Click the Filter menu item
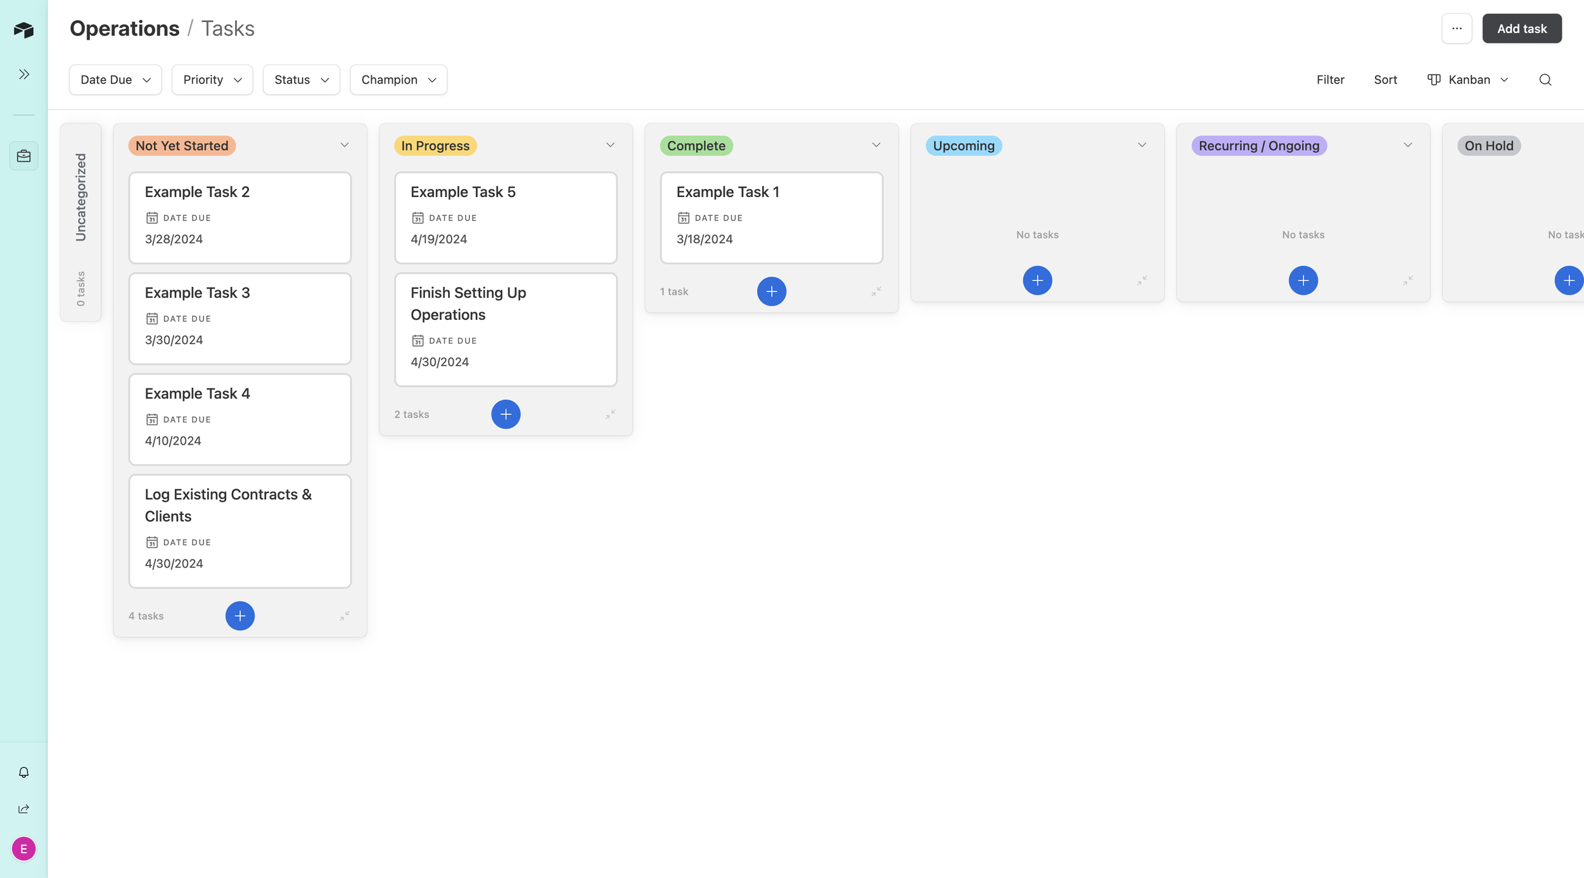The height and width of the screenshot is (878, 1584). coord(1330,80)
